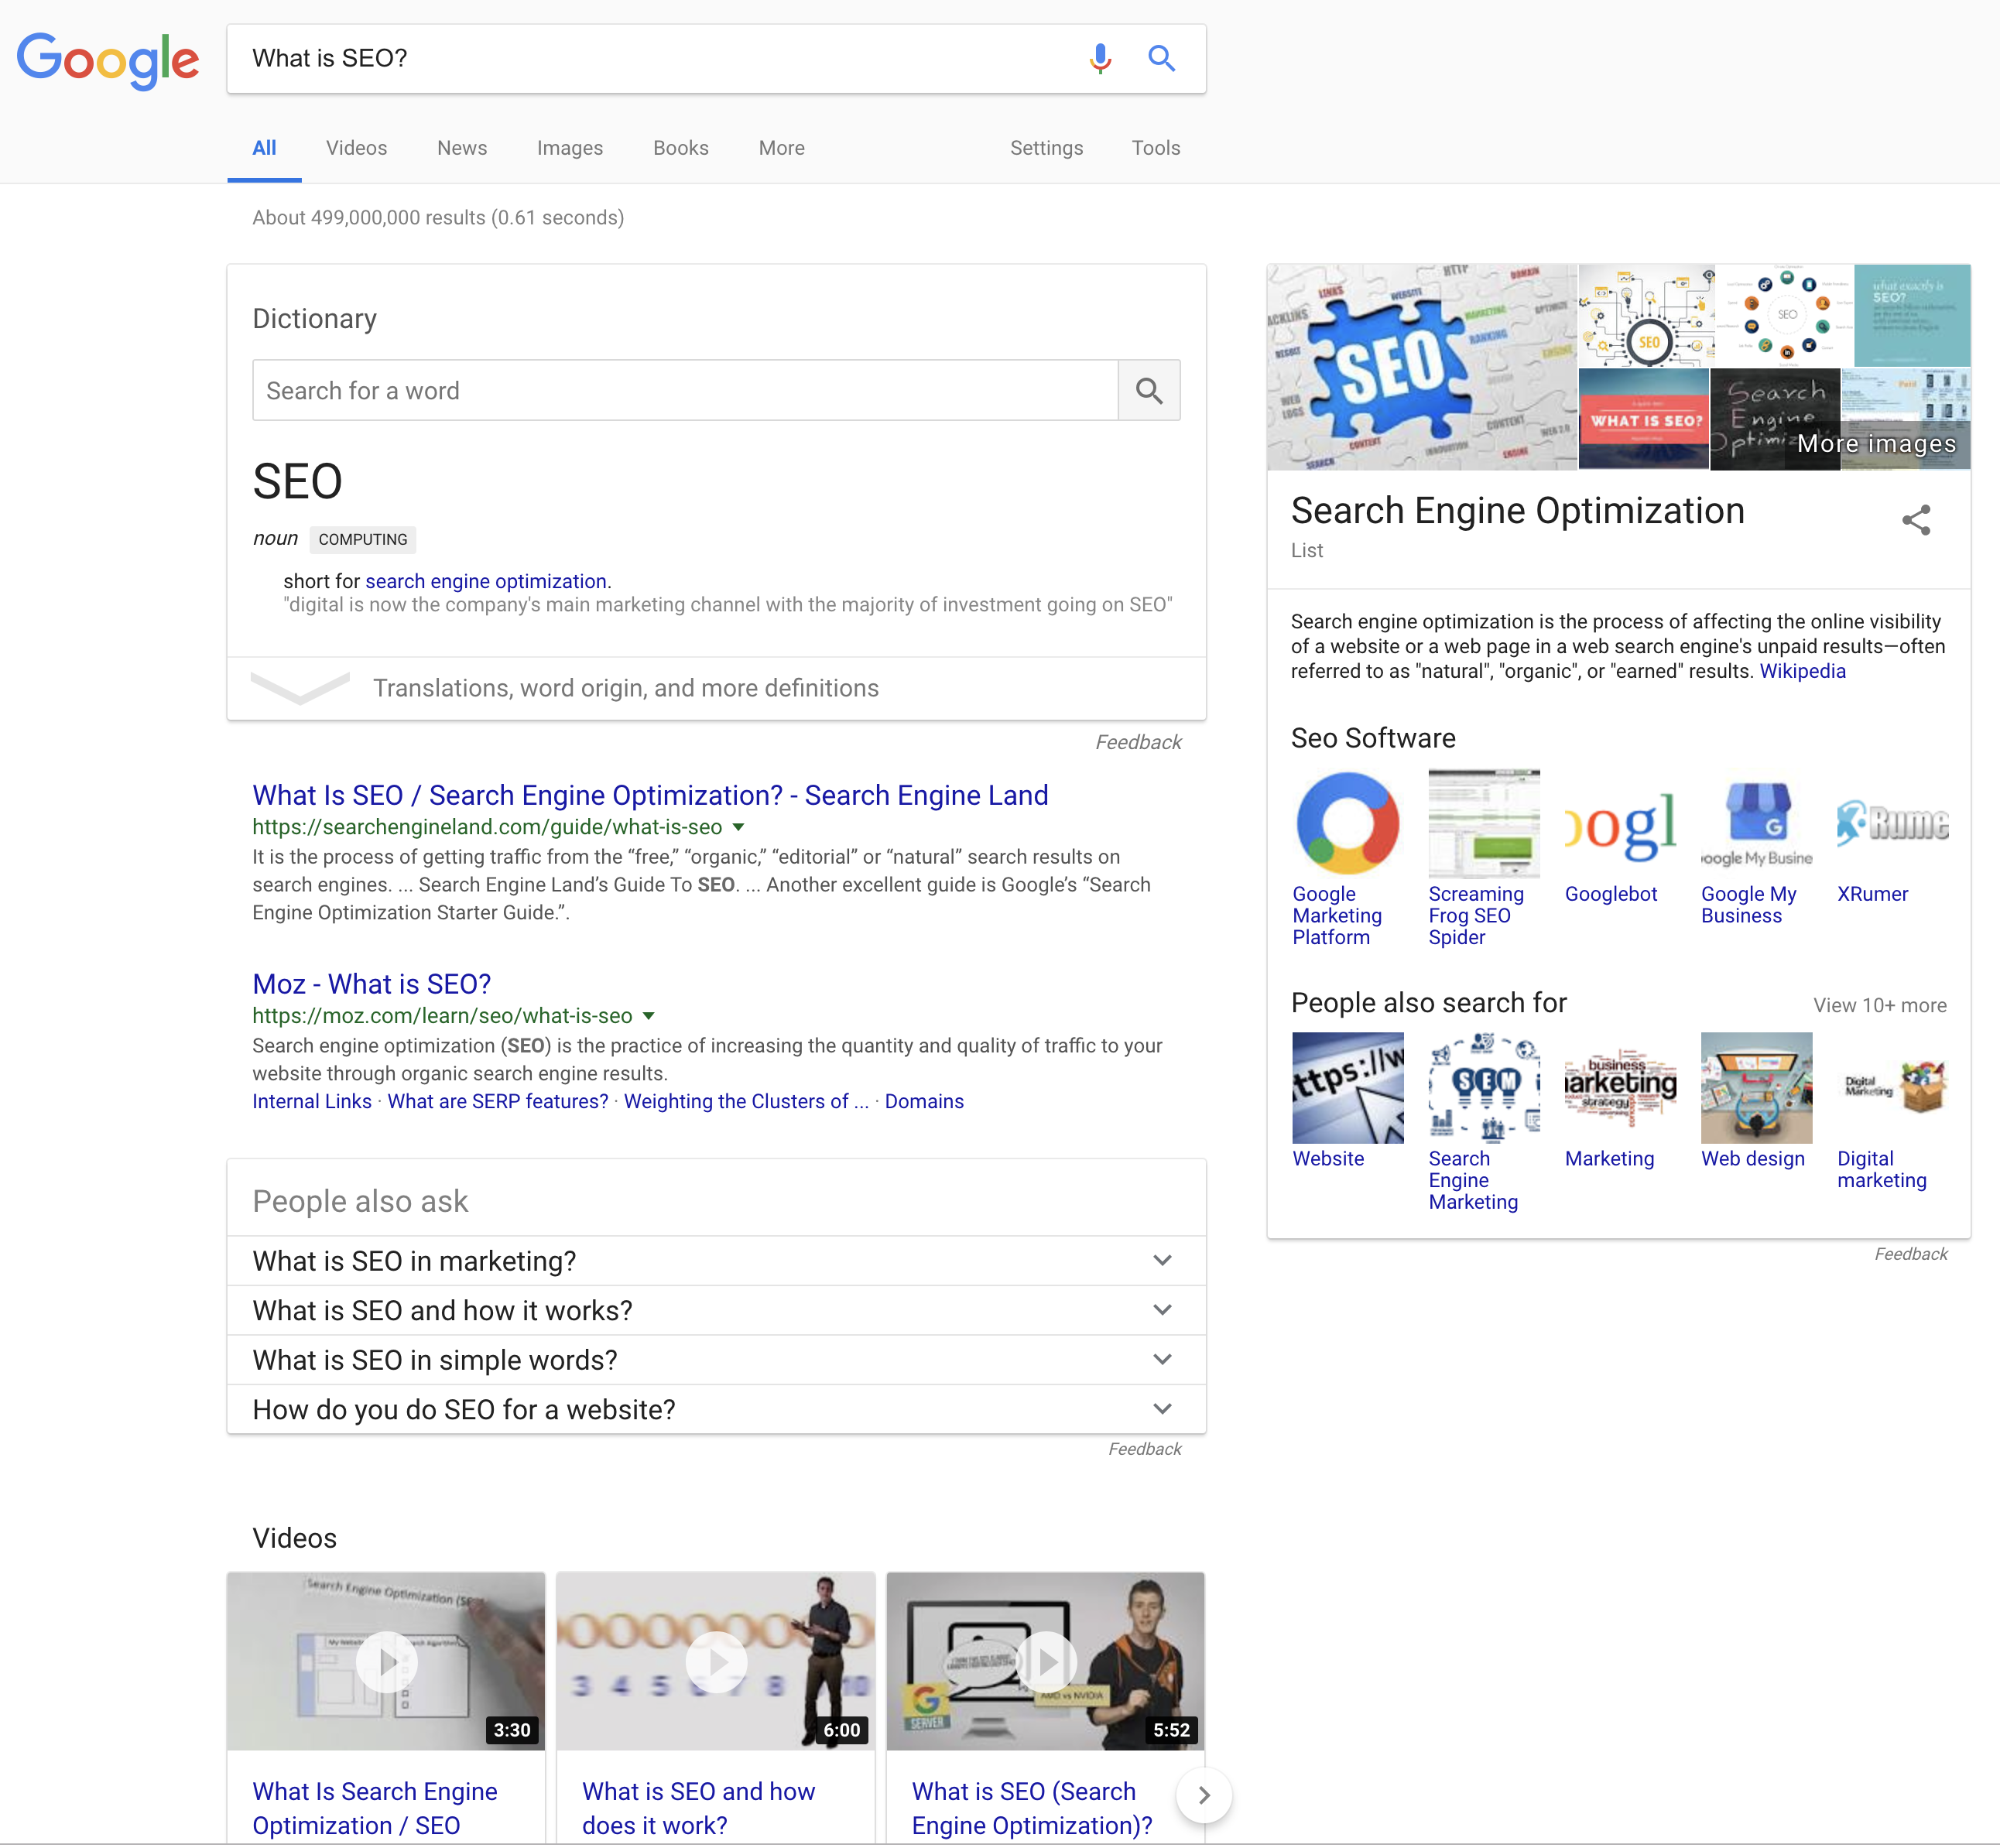Expand 'How do you do SEO for a website?'
Viewport: 2000px width, 1848px height.
[716, 1410]
